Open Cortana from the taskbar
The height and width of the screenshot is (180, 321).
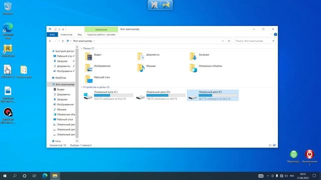(25, 175)
